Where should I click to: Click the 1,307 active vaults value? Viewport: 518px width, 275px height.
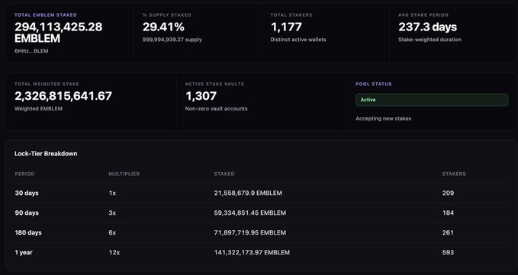click(201, 96)
